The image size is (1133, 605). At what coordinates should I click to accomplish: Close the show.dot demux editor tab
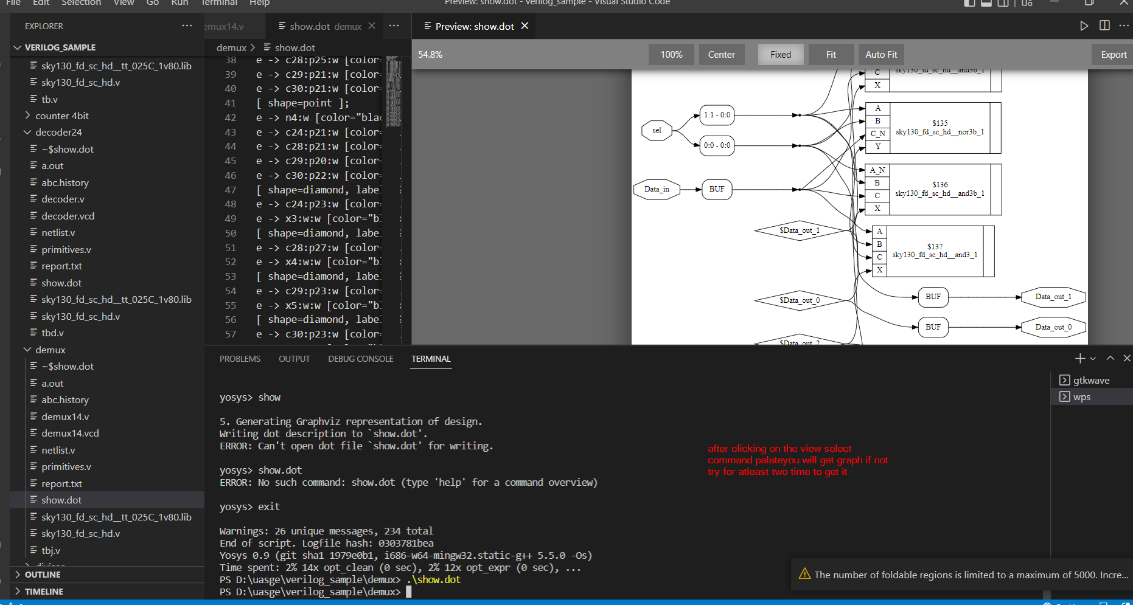(372, 26)
